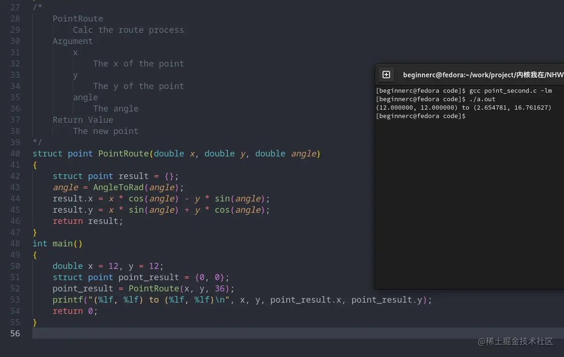Viewport: 564px width, 357px height.
Task: Click the 'PointRoute' comment heading on line 28
Action: click(78, 19)
